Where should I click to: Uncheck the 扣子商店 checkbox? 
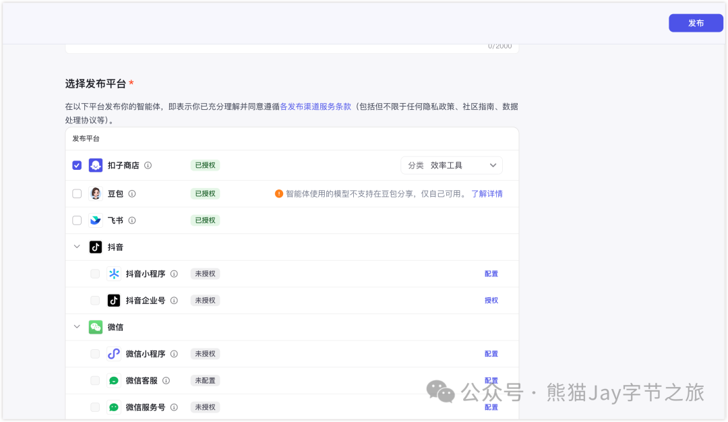click(x=77, y=165)
